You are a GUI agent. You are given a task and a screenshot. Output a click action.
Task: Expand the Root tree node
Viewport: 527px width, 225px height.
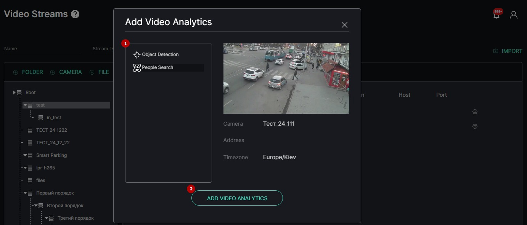[14, 93]
